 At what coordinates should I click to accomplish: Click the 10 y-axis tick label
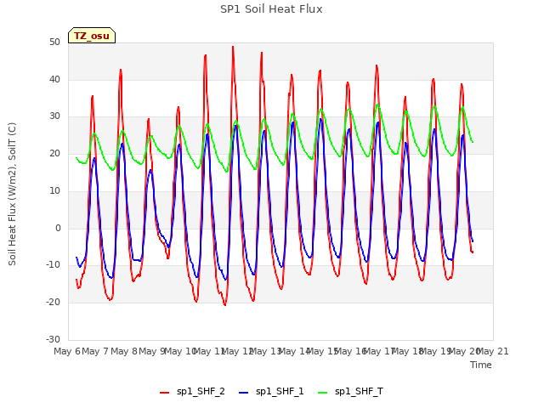(54, 190)
